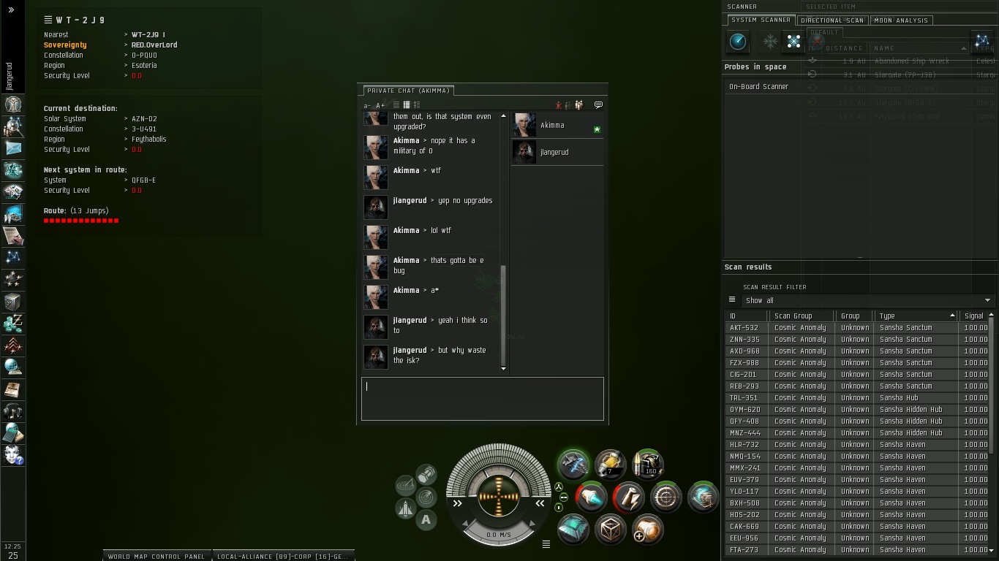Select the Private Chat (Akimma) tab
This screenshot has height=561, width=999.
pyautogui.click(x=408, y=91)
